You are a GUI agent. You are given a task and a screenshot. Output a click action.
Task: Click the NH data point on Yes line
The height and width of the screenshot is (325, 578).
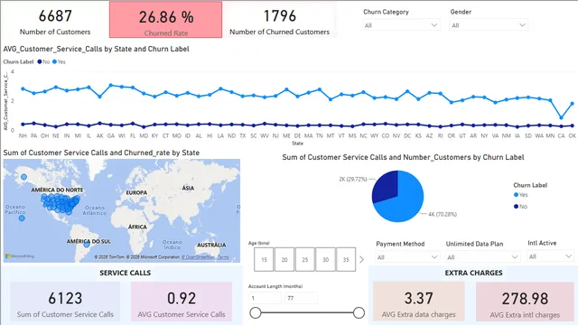point(23,88)
